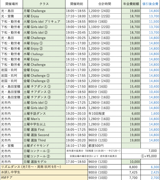Viewport: 160px width, 180px height.
Task: Select the 日曜コンクール ① cell
Action: pos(44,151)
